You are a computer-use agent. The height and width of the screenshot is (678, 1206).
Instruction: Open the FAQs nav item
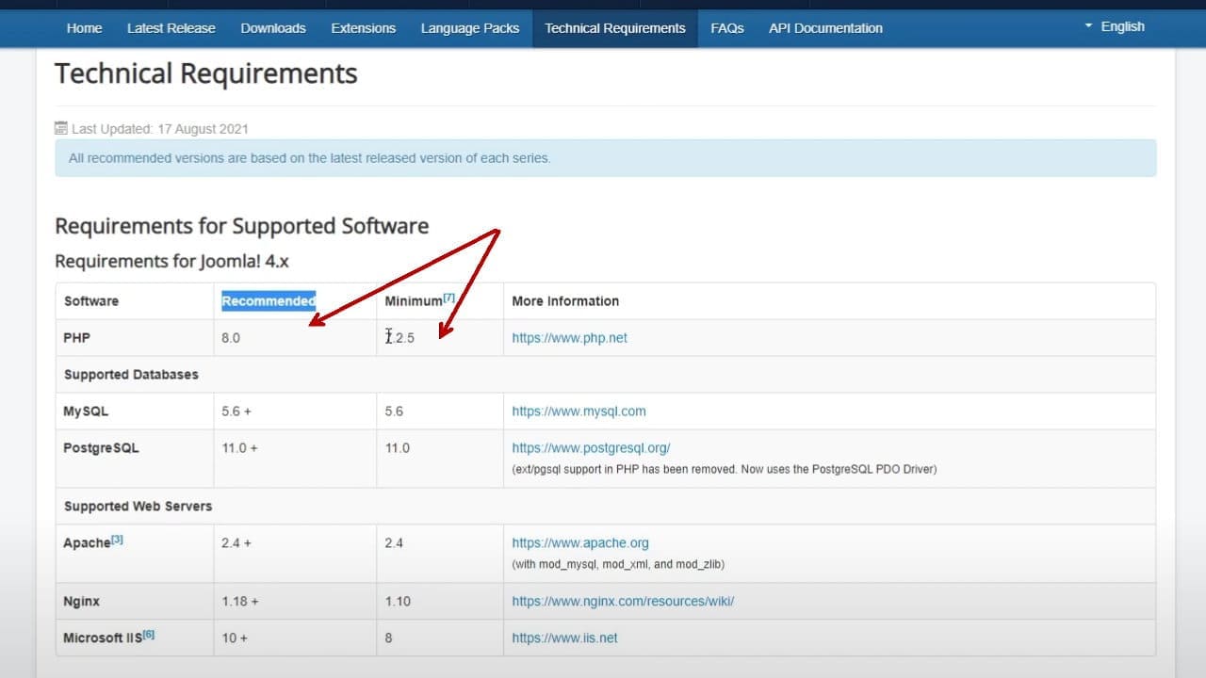[727, 28]
